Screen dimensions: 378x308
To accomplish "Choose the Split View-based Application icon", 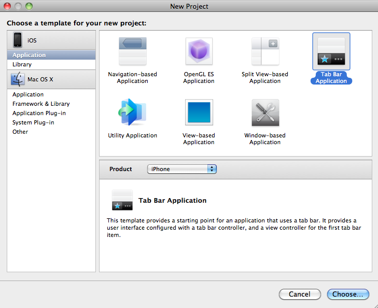I will pos(265,51).
